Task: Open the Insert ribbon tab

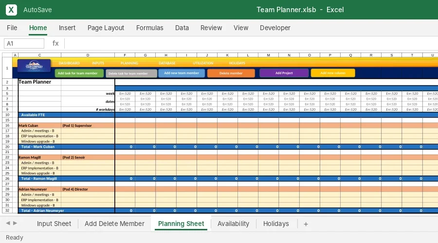Action: [x=67, y=28]
